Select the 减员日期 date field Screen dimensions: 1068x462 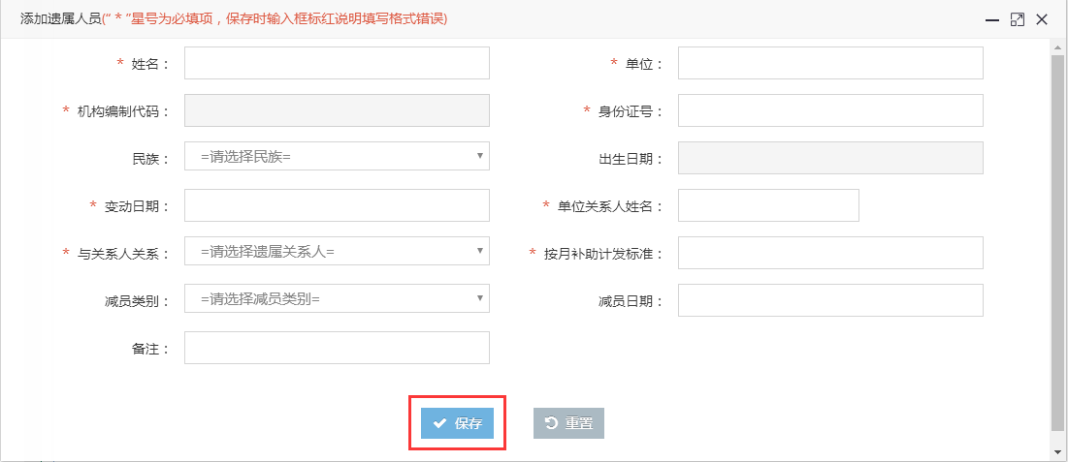(x=830, y=300)
